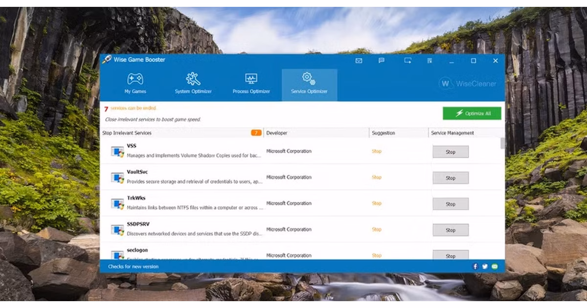
Task: Stop the VSS service
Action: pos(451,152)
